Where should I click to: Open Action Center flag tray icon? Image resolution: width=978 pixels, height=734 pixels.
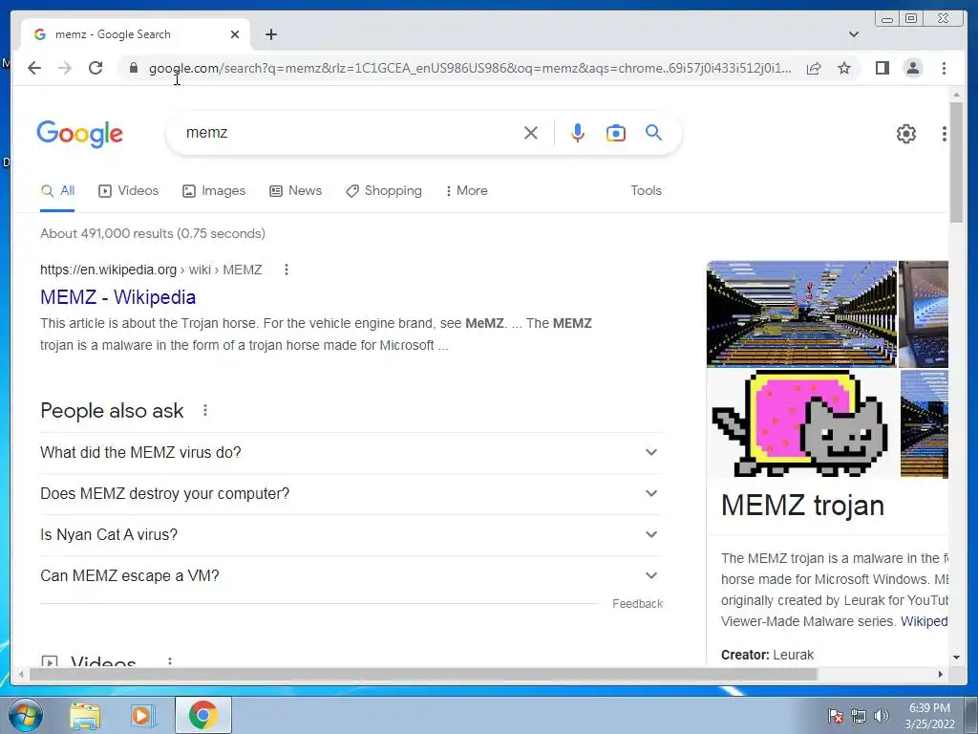pos(835,716)
